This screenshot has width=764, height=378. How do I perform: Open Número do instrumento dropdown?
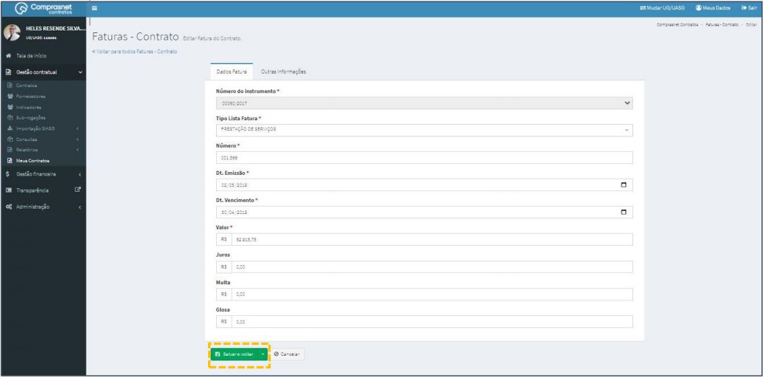[x=424, y=103]
